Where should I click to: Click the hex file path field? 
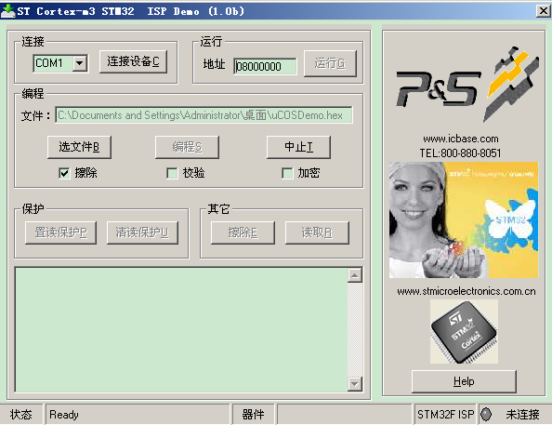tap(204, 115)
